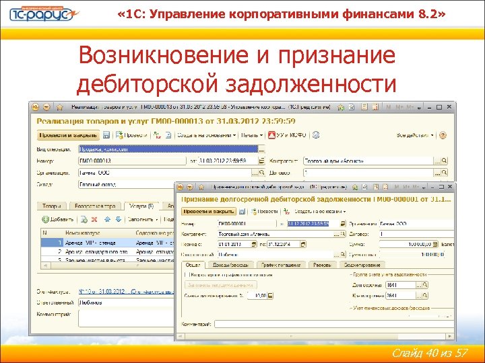Image resolution: width=485 pixels, height=363 pixels.
Task: Open Все действия dropdown menu
Action: click(415, 135)
